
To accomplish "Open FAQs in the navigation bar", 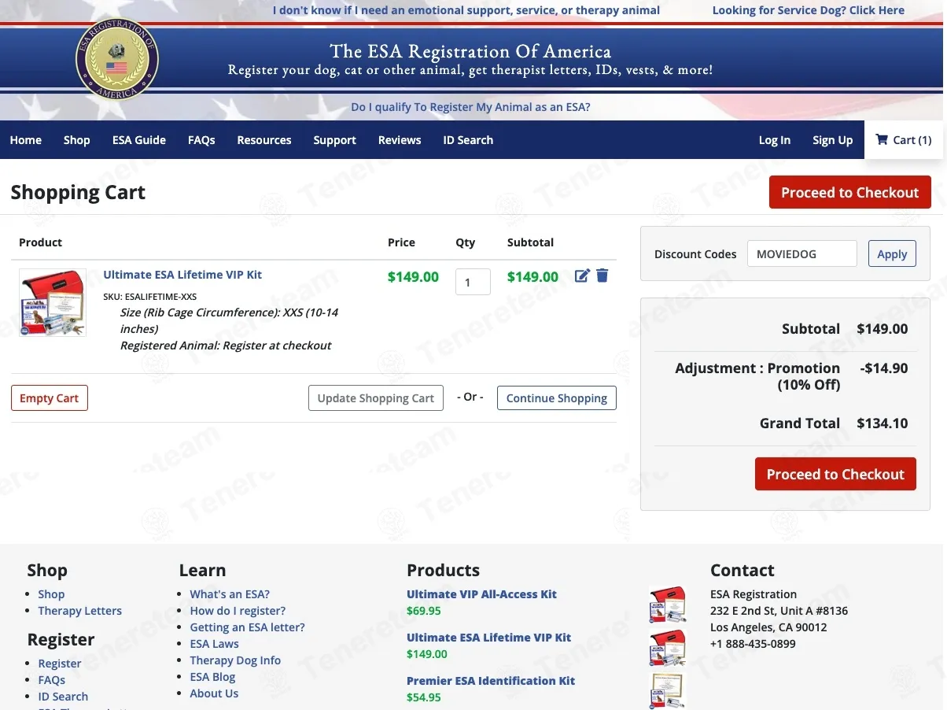I will point(201,140).
